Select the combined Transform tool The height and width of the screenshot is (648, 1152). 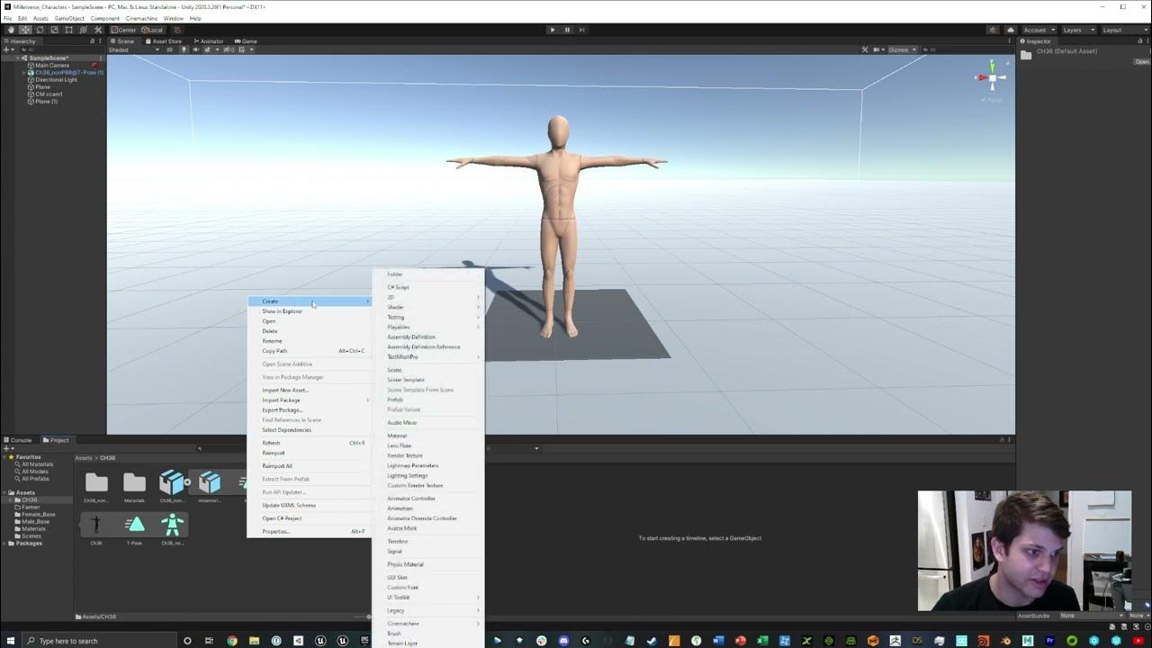pyautogui.click(x=83, y=30)
